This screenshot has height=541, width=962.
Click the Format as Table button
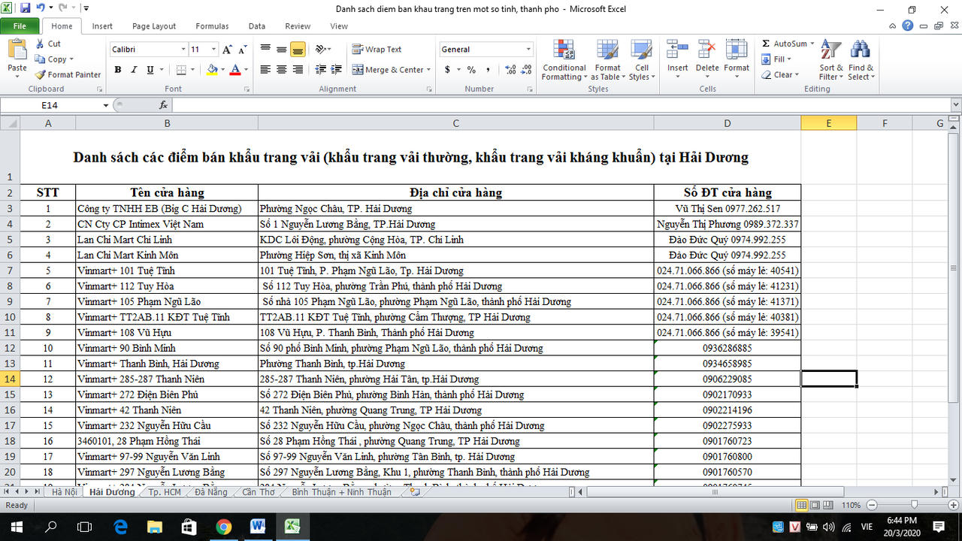[x=607, y=60]
